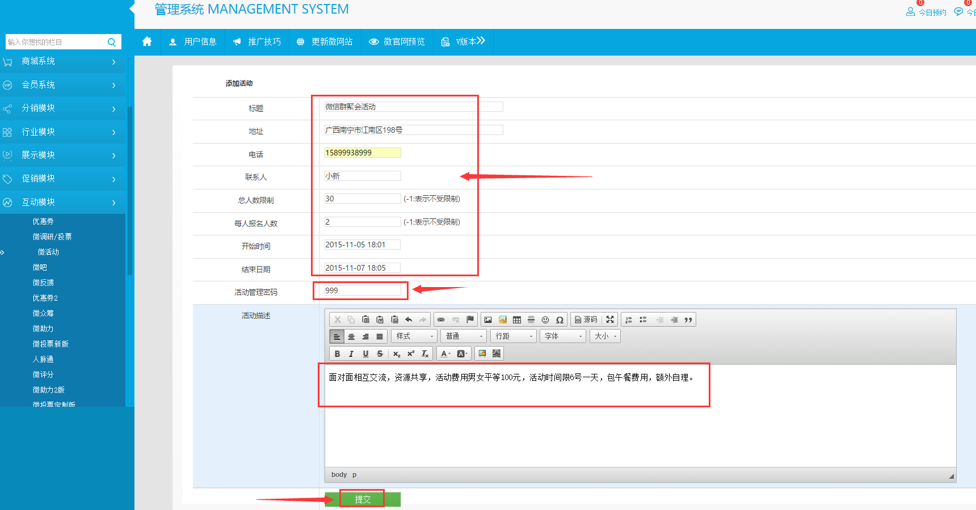Click the home icon in the navigation bar
This screenshot has height=510, width=976.
point(147,41)
